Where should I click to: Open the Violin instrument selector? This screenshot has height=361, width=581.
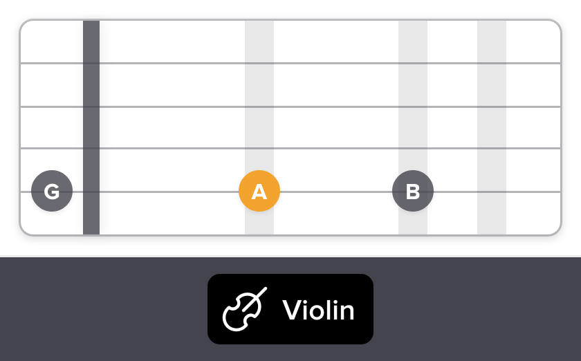click(290, 309)
